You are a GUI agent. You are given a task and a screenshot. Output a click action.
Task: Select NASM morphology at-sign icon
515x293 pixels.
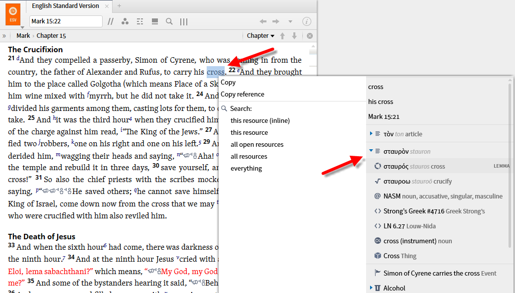coord(378,196)
